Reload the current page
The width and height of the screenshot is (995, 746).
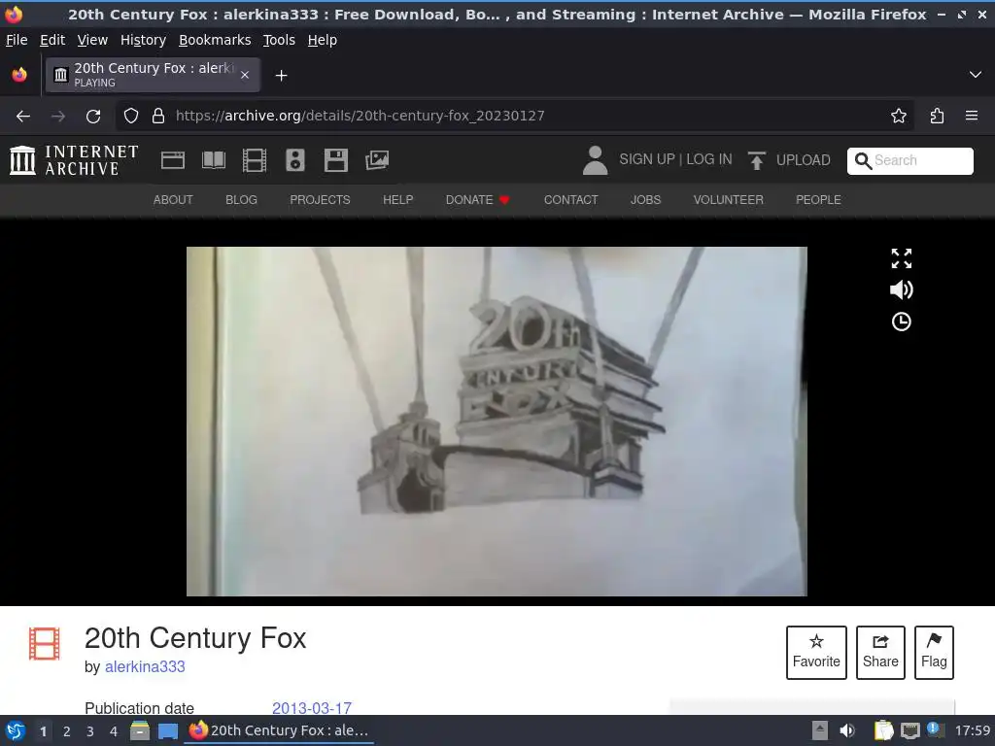(x=93, y=117)
